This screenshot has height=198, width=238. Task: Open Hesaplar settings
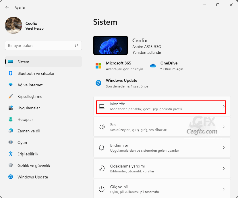[43, 119]
